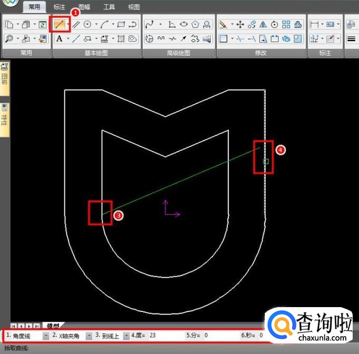Select the Text tool 'A'
Viewport: 359px width, 354px height.
click(x=59, y=38)
